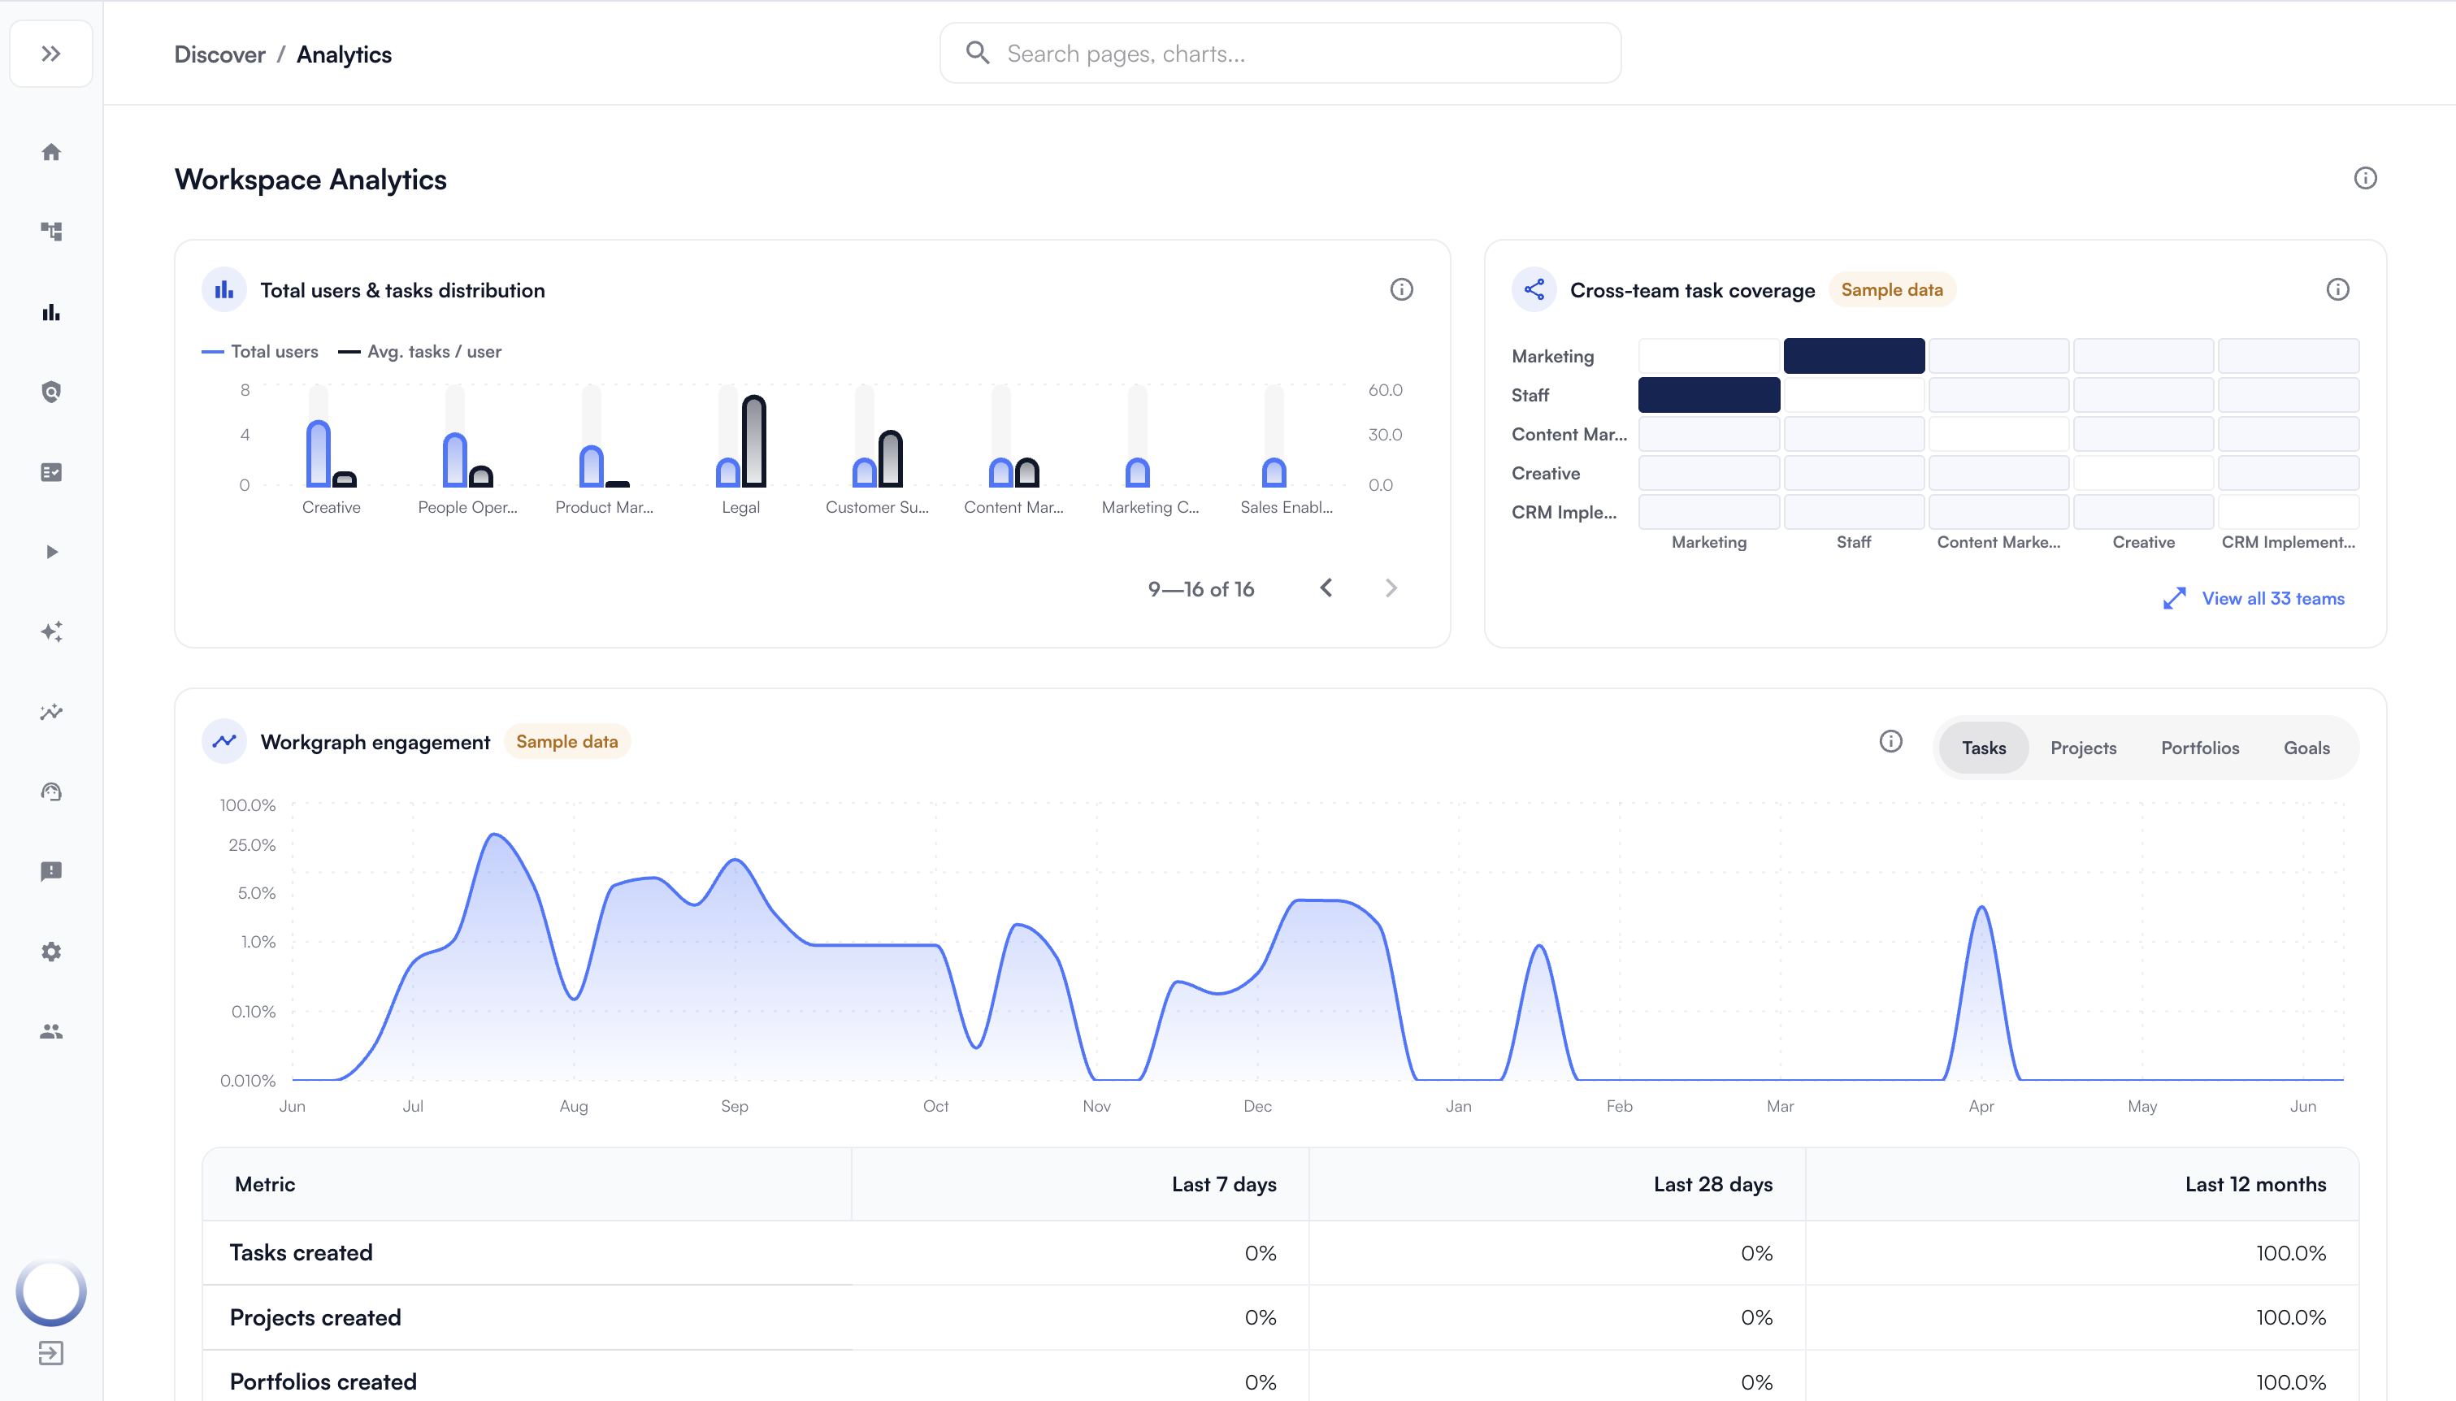Screen dimensions: 2456x1401
Task: Open Workspace Analytics info icon
Action: click(x=2365, y=178)
